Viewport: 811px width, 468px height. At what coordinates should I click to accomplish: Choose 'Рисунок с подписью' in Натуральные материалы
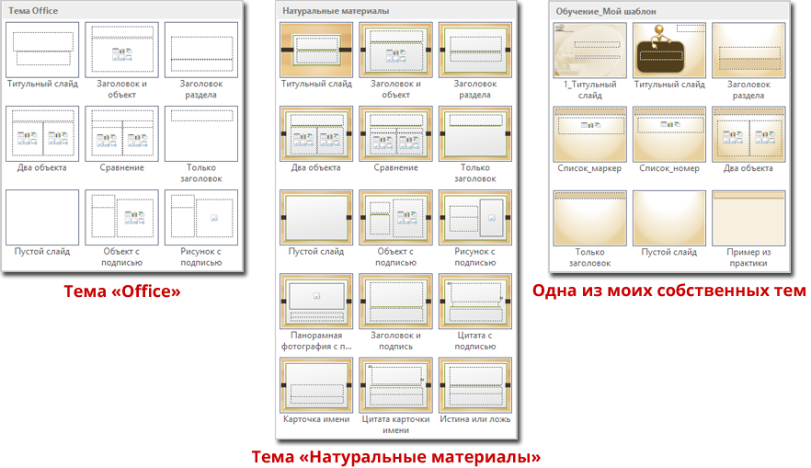475,218
